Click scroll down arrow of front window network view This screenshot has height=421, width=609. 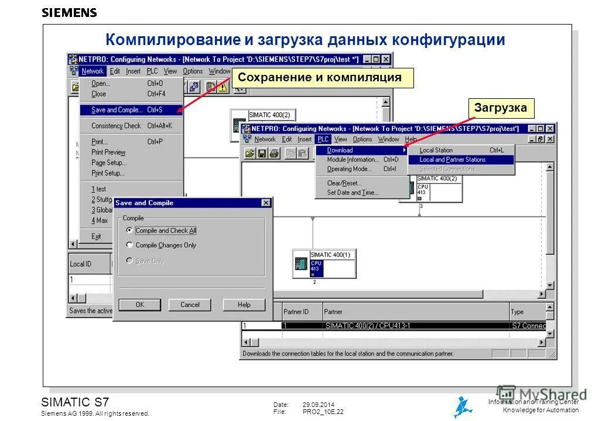[550, 285]
